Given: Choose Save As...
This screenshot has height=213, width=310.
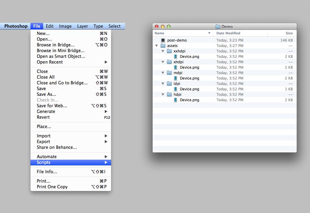Looking at the screenshot, I should tap(71, 94).
